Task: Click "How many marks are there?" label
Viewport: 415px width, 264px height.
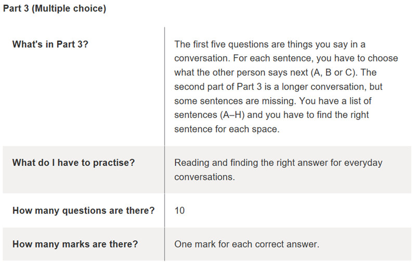Action: [75, 244]
